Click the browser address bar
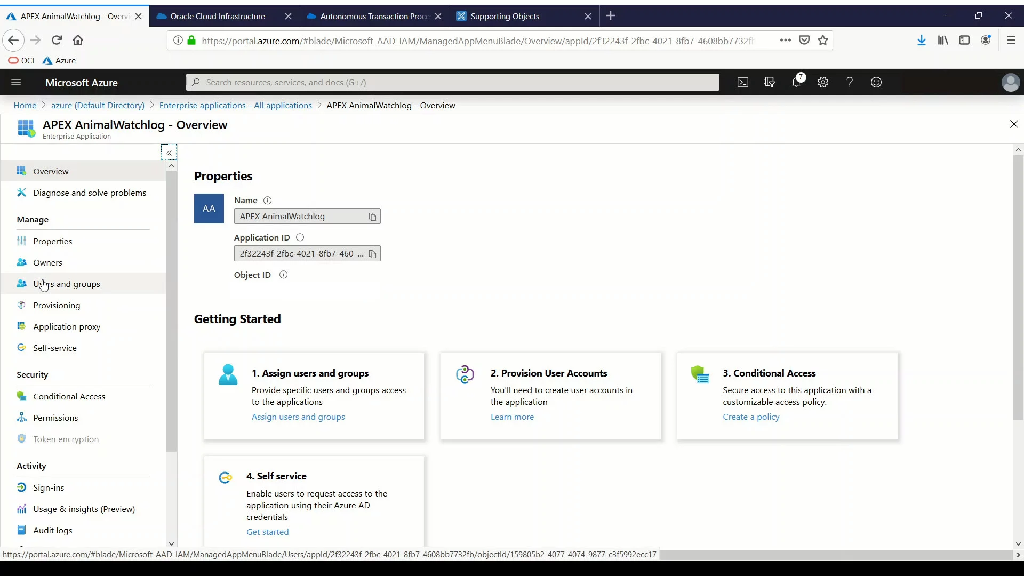 [x=477, y=41]
